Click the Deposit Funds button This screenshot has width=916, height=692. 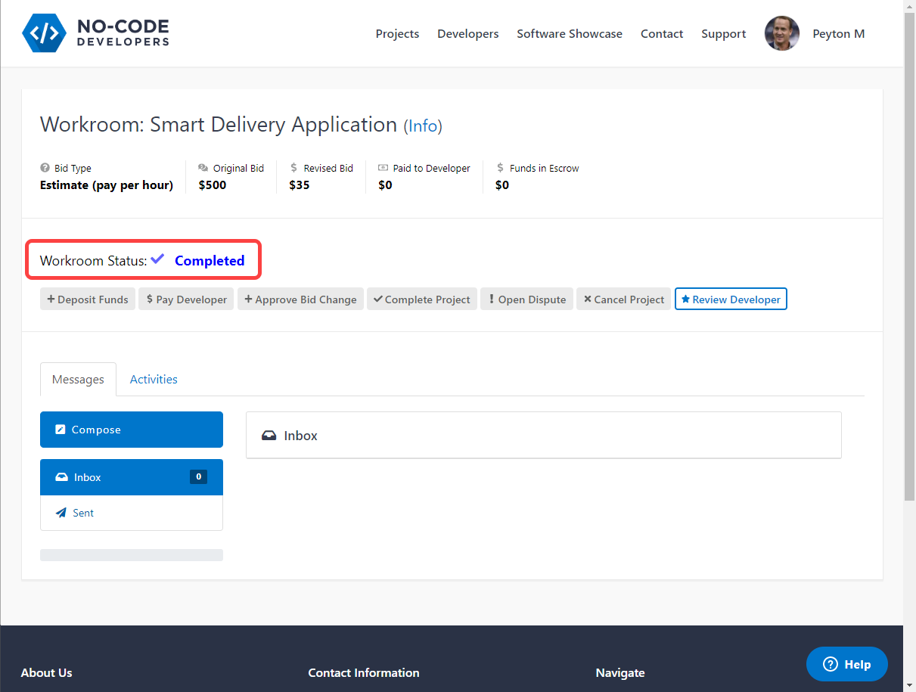88,299
